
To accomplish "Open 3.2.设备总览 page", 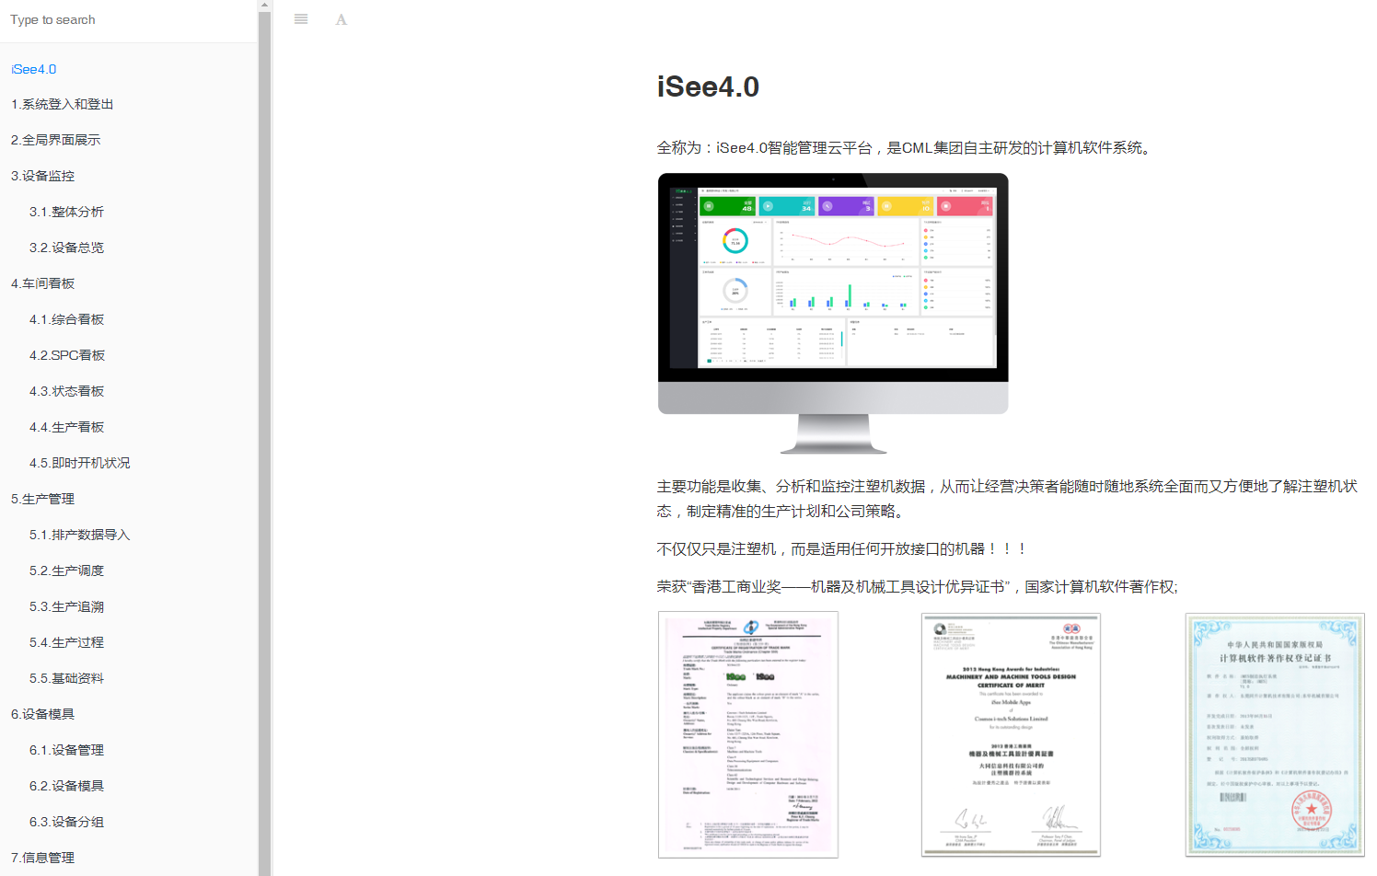I will (x=66, y=248).
